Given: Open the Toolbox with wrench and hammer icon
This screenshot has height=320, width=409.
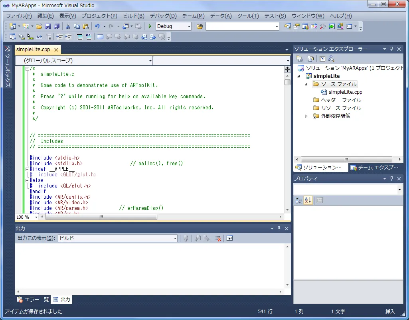Looking at the screenshot, I should click(x=323, y=26).
